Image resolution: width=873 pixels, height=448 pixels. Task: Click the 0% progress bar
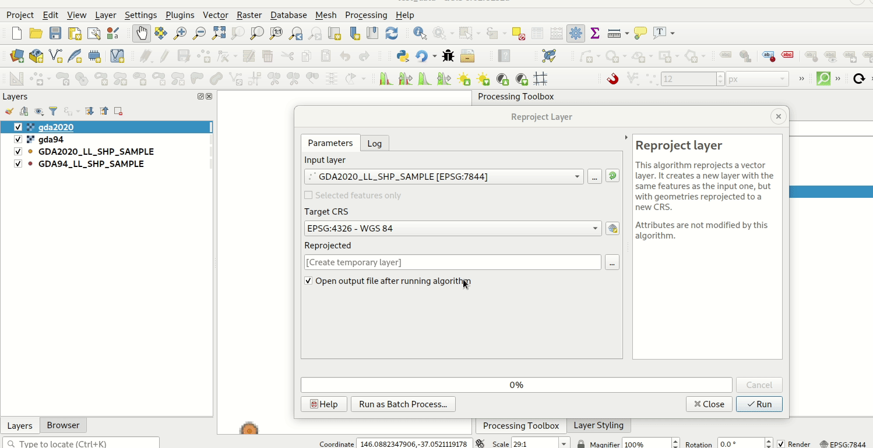coord(516,385)
